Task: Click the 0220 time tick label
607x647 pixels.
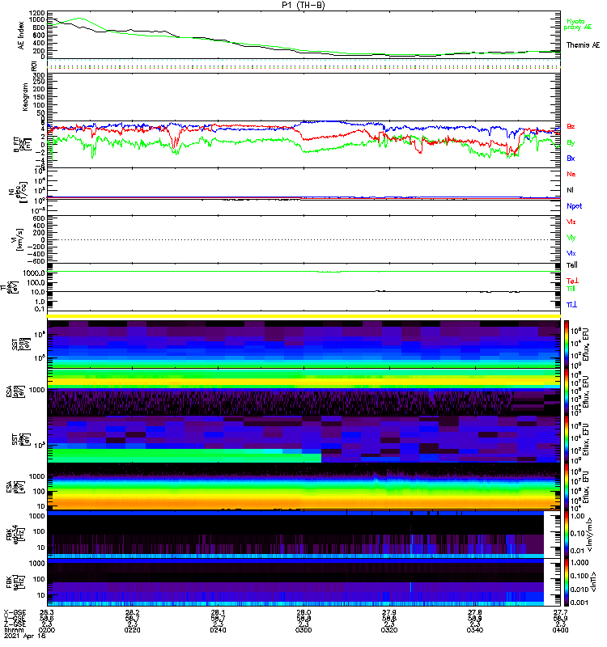Action: tap(132, 630)
